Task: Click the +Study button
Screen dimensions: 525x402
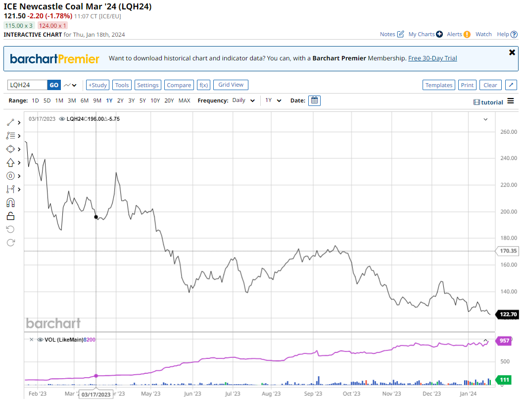Action: (98, 85)
